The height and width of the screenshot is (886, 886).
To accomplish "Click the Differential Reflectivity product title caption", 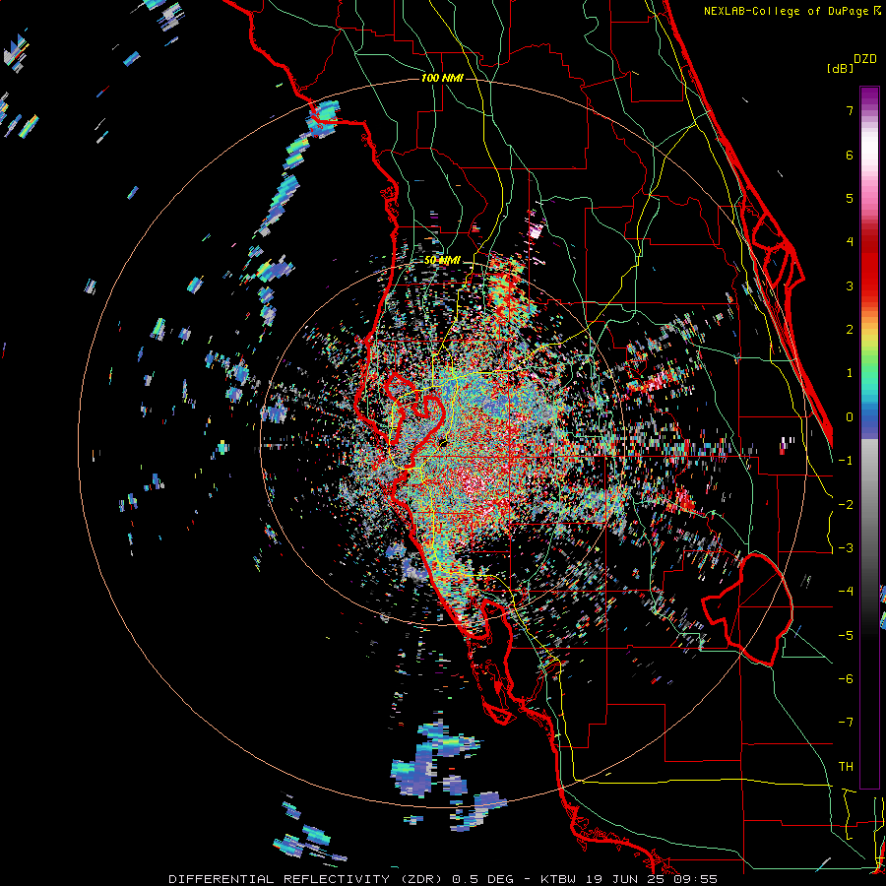I will pos(443,879).
